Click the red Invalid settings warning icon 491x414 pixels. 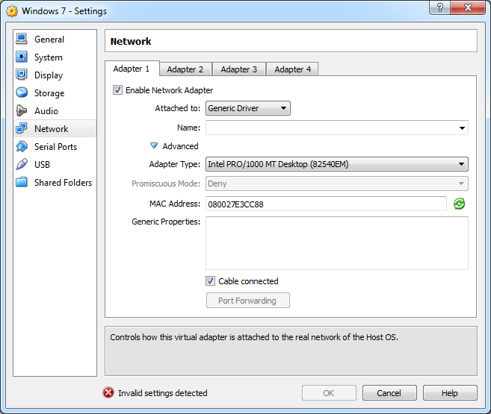pos(108,392)
